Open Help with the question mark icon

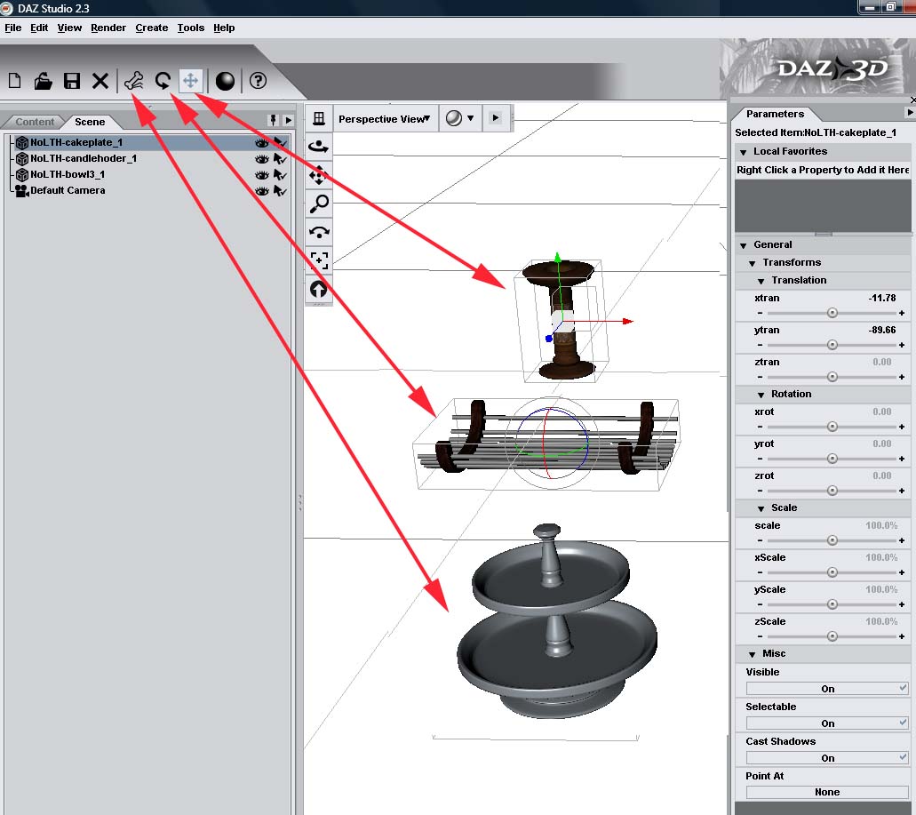click(x=258, y=81)
